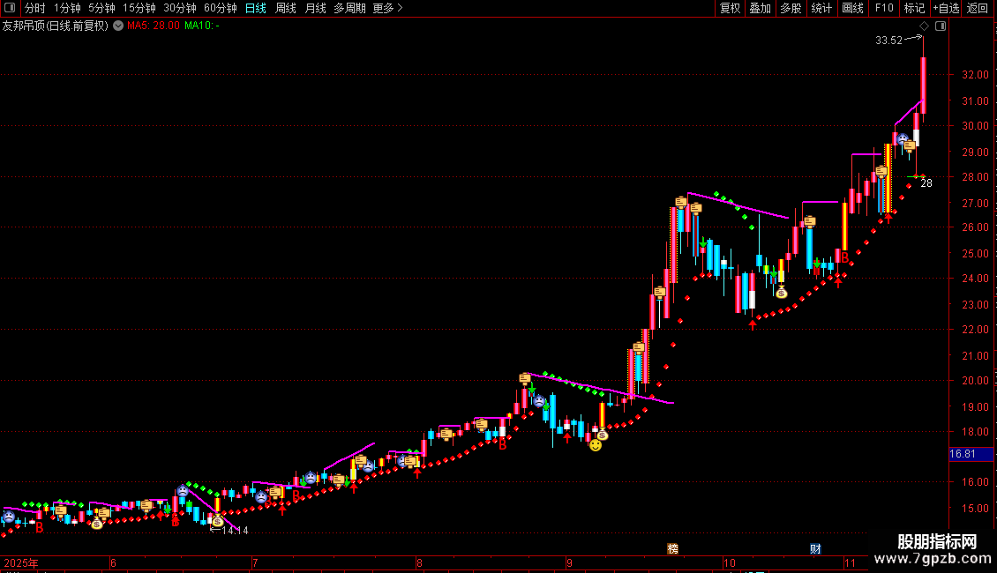Click the 榜 marker icon on time axis
The height and width of the screenshot is (573, 997).
click(672, 549)
